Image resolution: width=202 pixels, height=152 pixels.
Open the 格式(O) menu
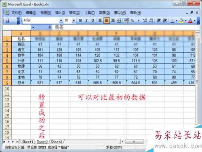click(75, 13)
